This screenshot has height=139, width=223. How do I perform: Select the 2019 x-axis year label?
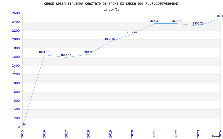tap(110, 133)
